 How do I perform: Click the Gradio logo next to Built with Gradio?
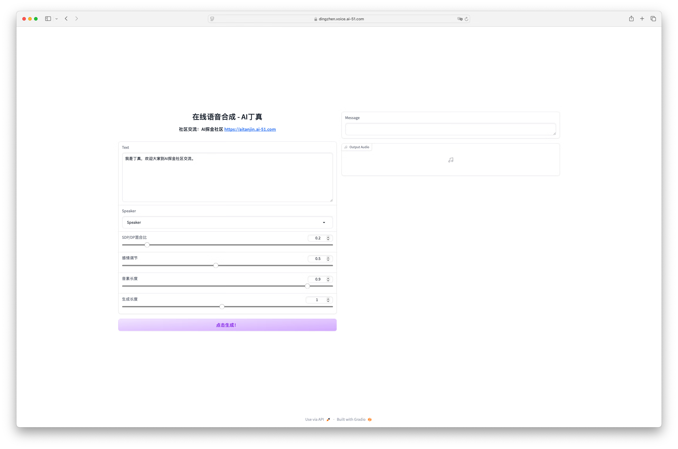pos(370,419)
